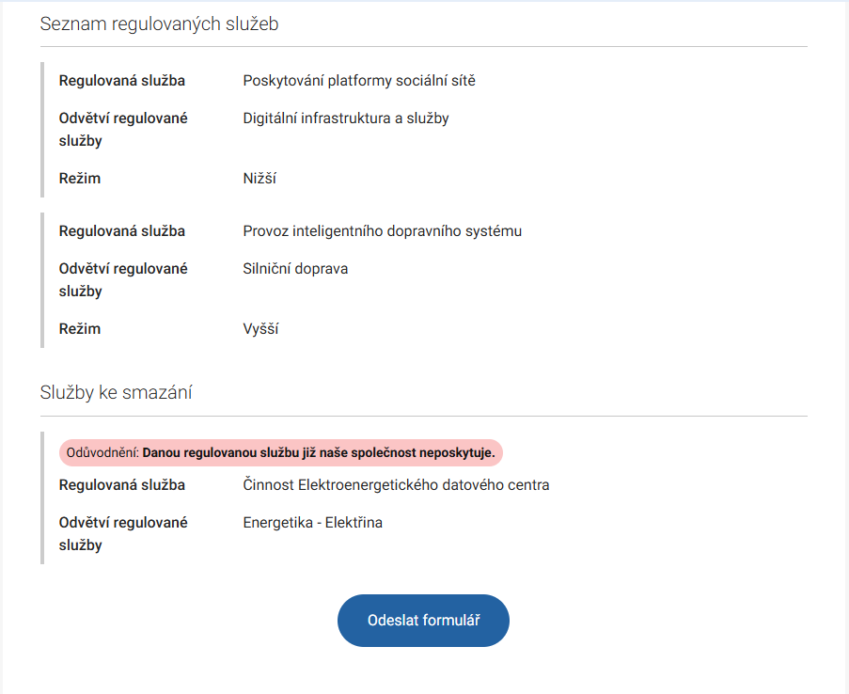The height and width of the screenshot is (694, 849).
Task: Click the "Vyšší" regime value
Action: click(260, 329)
